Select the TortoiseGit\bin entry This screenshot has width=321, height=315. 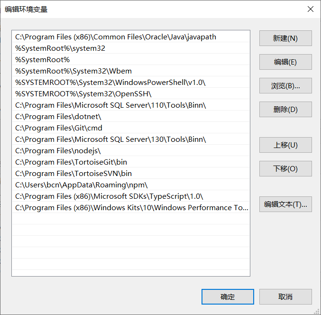pyautogui.click(x=131, y=162)
